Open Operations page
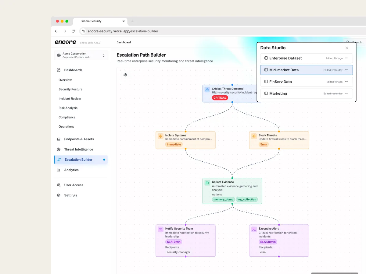 66,127
